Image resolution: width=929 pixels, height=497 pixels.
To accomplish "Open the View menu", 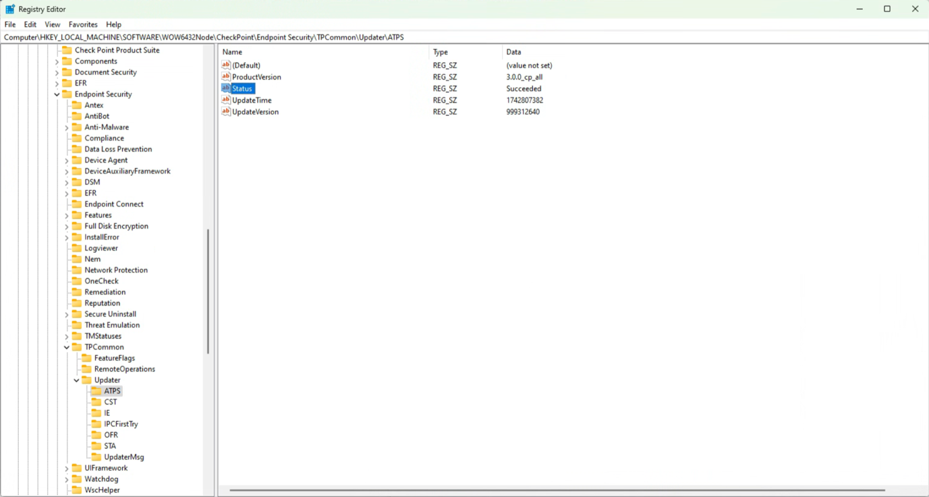I will [52, 24].
